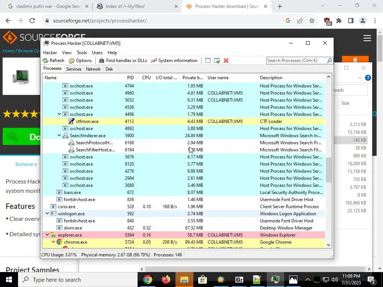The width and height of the screenshot is (383, 287).
Task: Switch to the Index of /~lily/files/ tab
Action: [137, 6]
